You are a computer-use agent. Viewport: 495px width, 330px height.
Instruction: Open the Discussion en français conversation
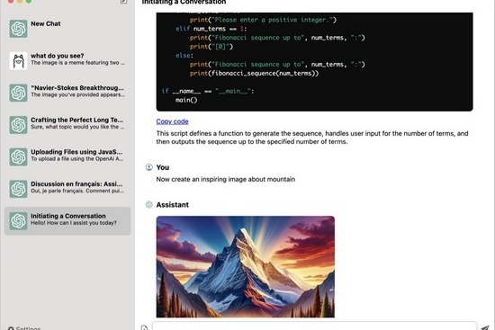67,188
